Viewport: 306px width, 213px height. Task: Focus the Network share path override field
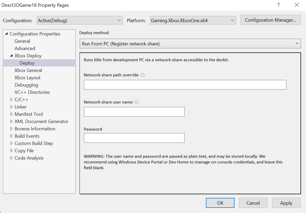click(185, 85)
